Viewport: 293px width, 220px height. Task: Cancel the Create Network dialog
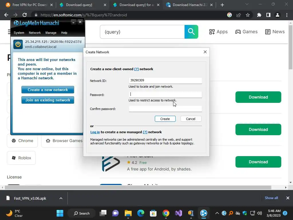pyautogui.click(x=191, y=119)
